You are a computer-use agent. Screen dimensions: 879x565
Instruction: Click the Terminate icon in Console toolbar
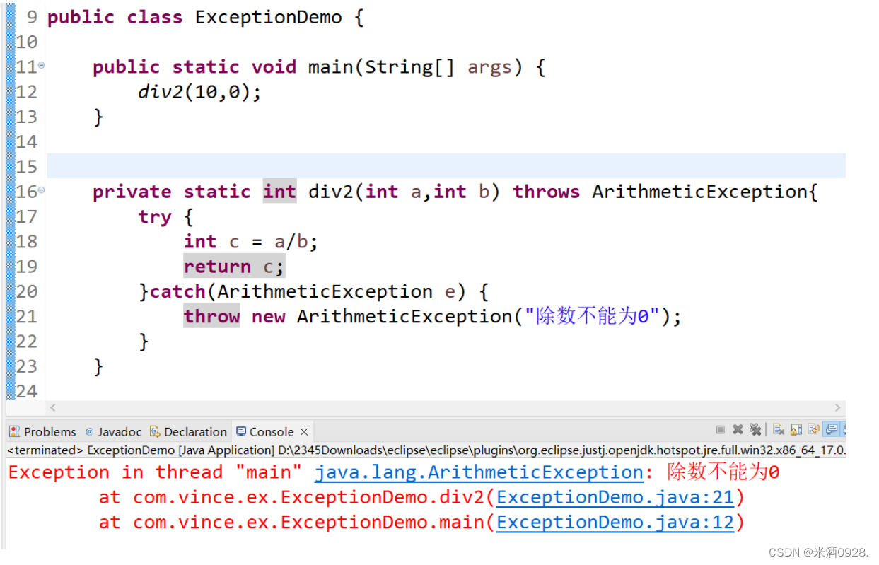tap(721, 429)
